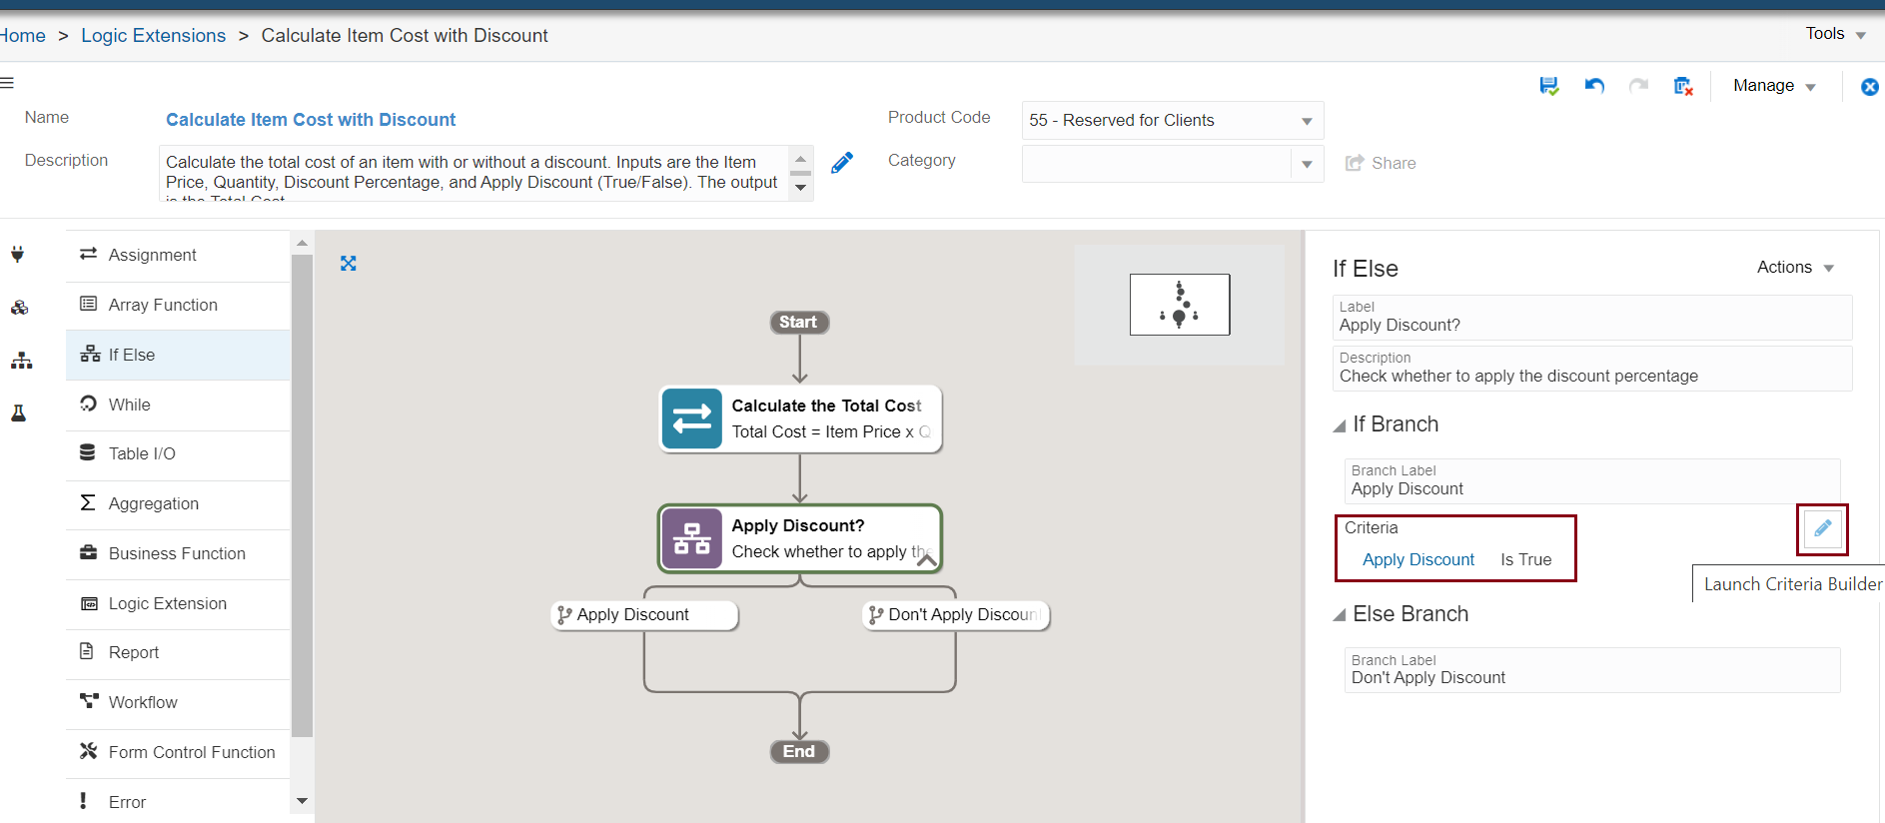Open the Actions dropdown in If Else panel

[1795, 268]
